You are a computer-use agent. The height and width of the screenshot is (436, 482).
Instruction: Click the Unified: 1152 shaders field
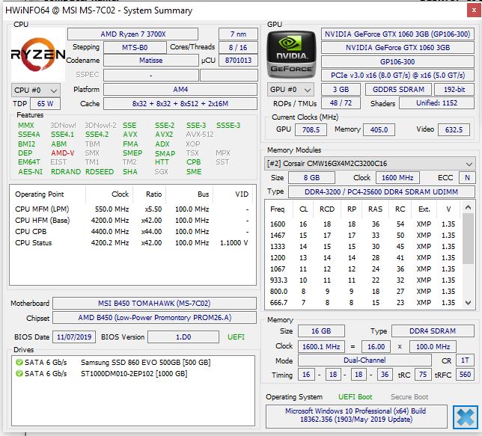436,103
